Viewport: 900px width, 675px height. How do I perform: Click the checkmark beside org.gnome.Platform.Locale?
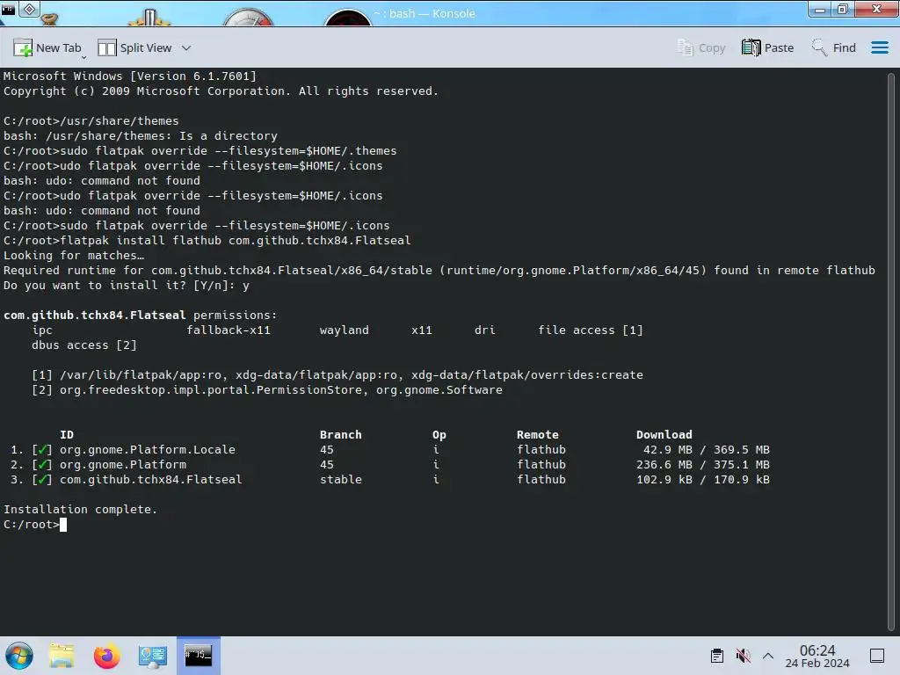point(42,450)
